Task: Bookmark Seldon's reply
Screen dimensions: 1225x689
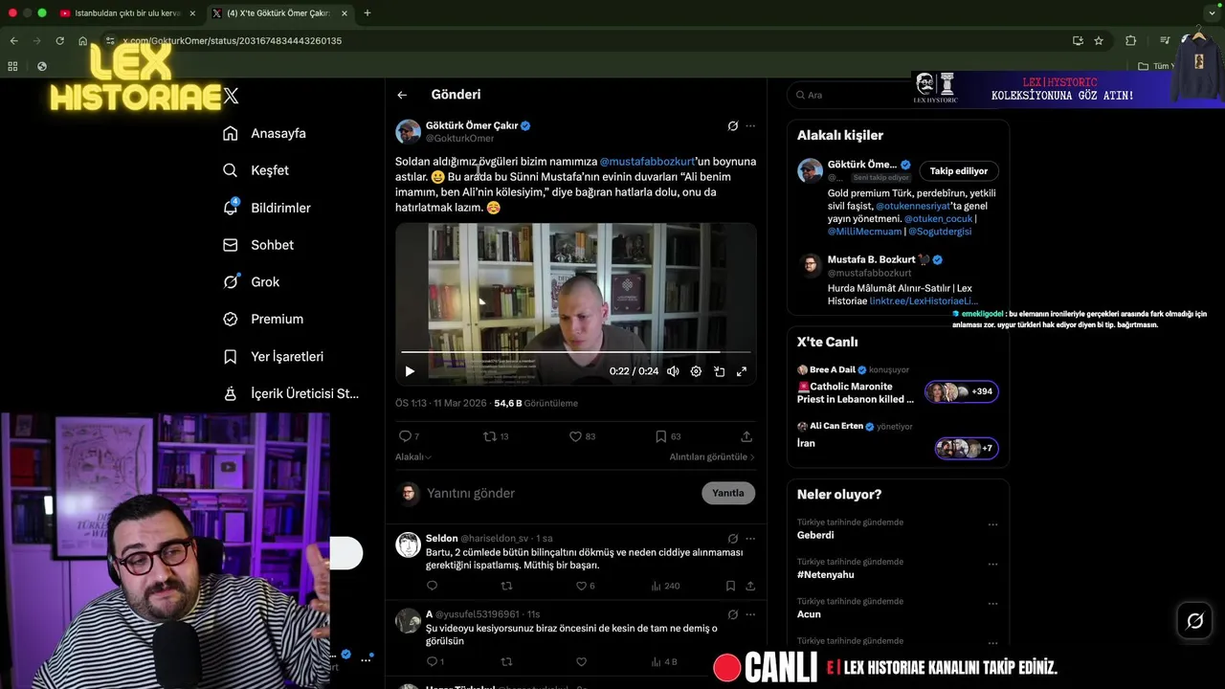Action: (730, 586)
